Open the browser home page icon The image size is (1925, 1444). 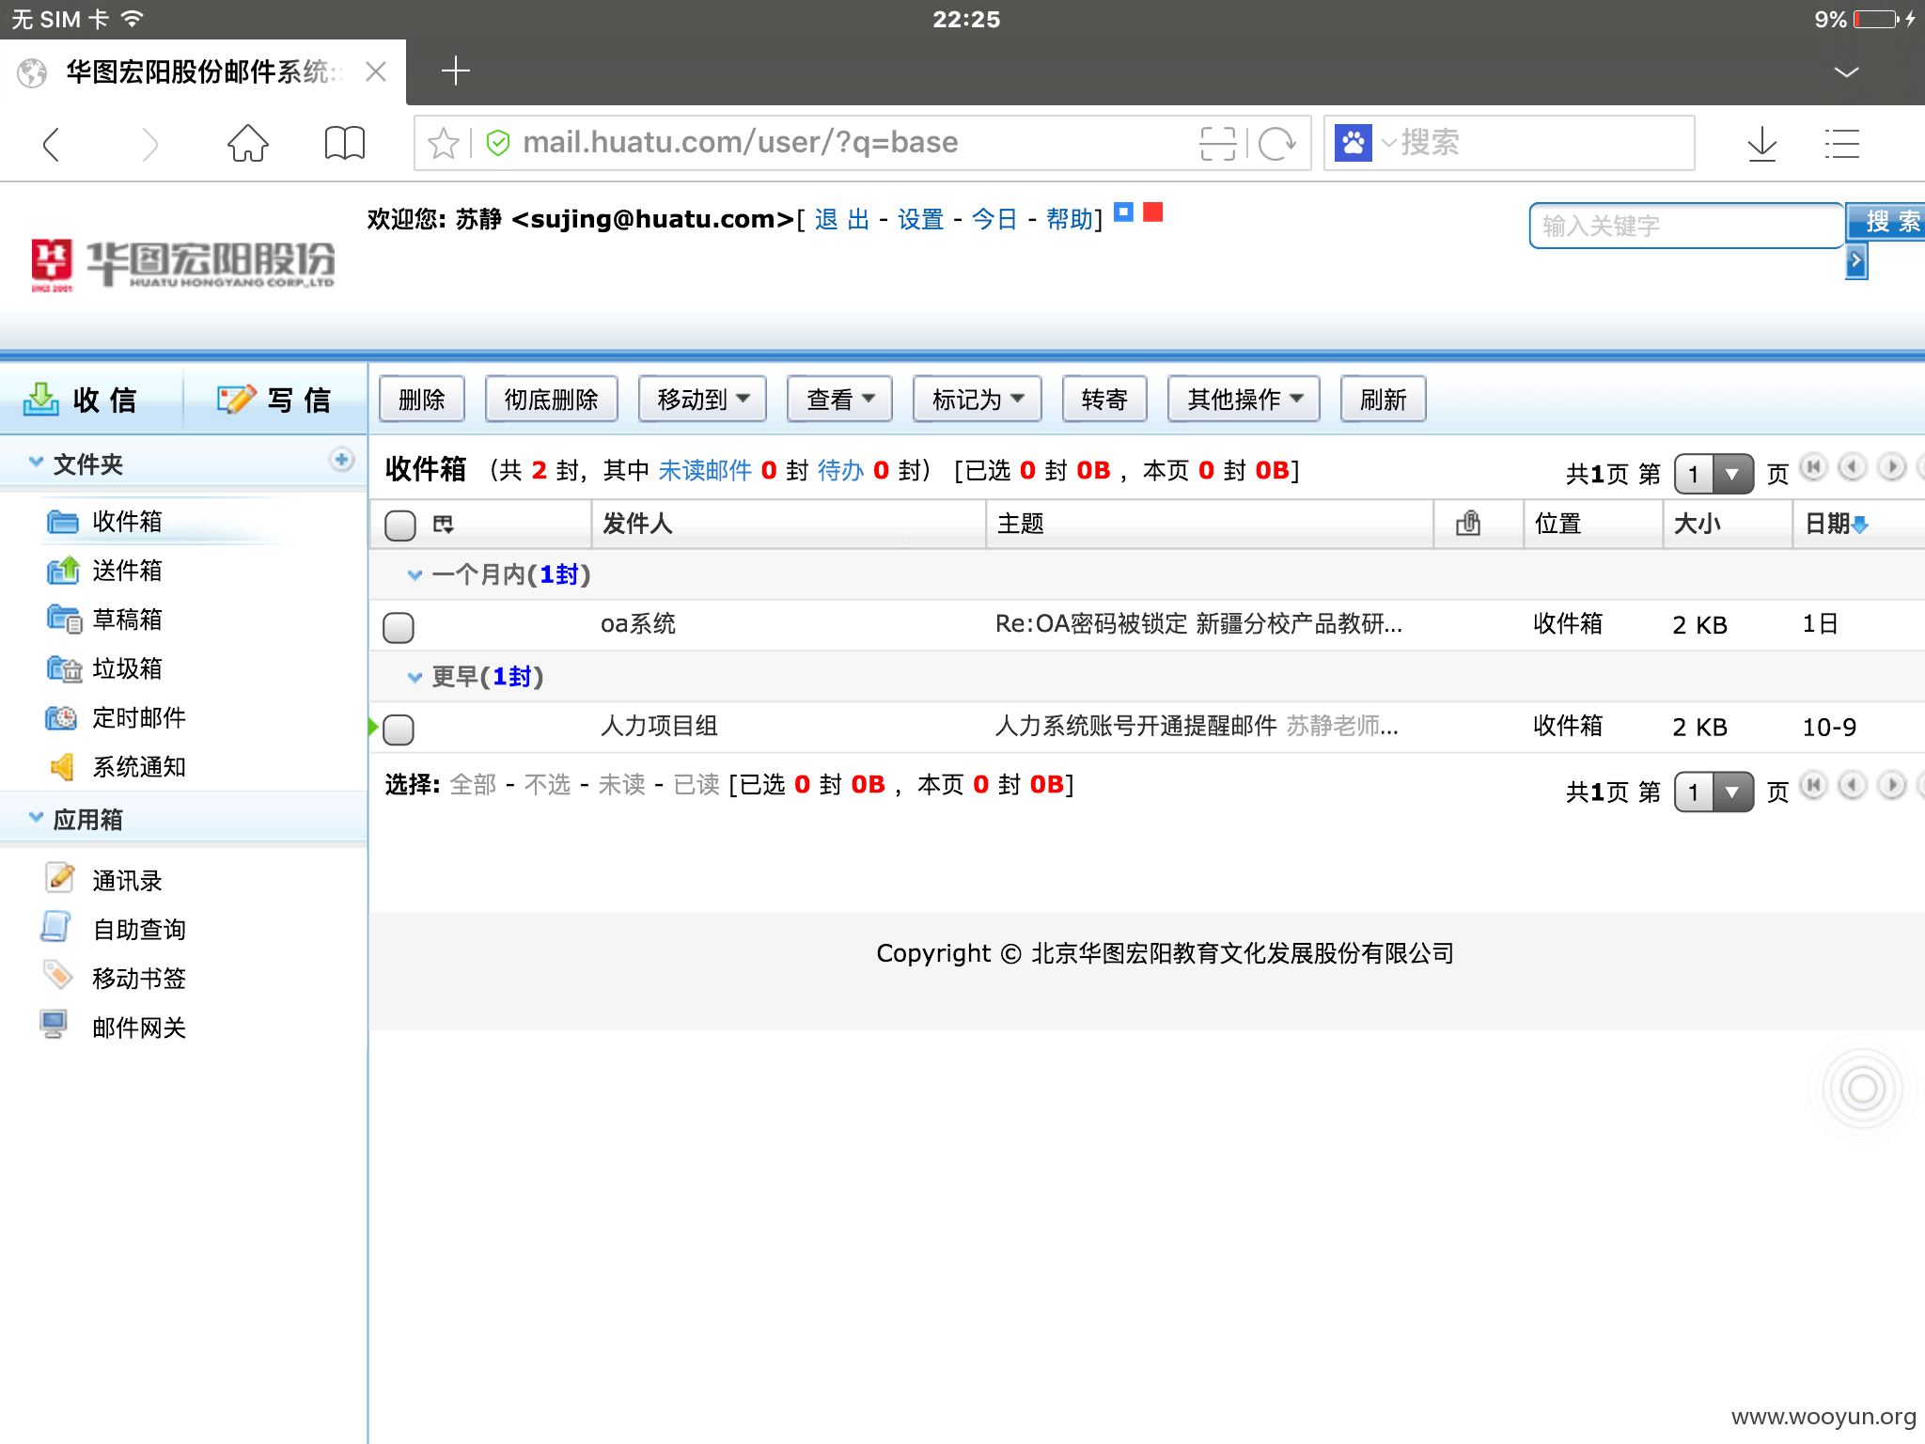coord(248,144)
